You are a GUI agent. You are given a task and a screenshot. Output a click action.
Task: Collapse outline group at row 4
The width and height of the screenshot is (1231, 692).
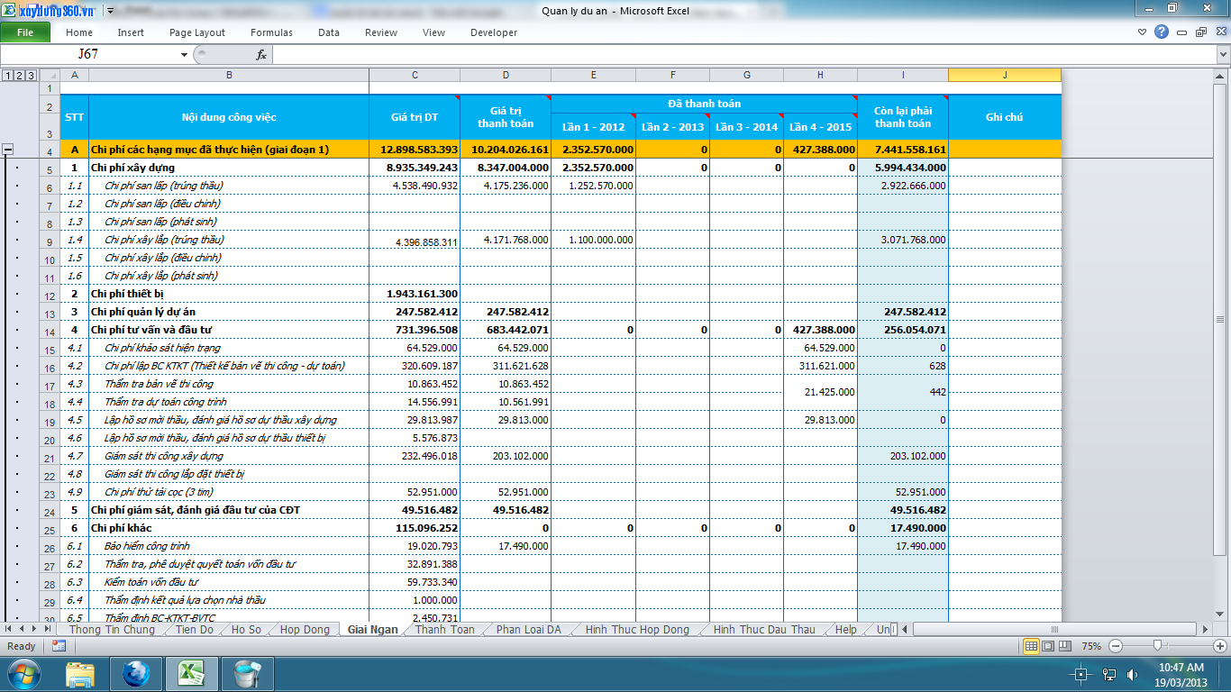[8, 150]
